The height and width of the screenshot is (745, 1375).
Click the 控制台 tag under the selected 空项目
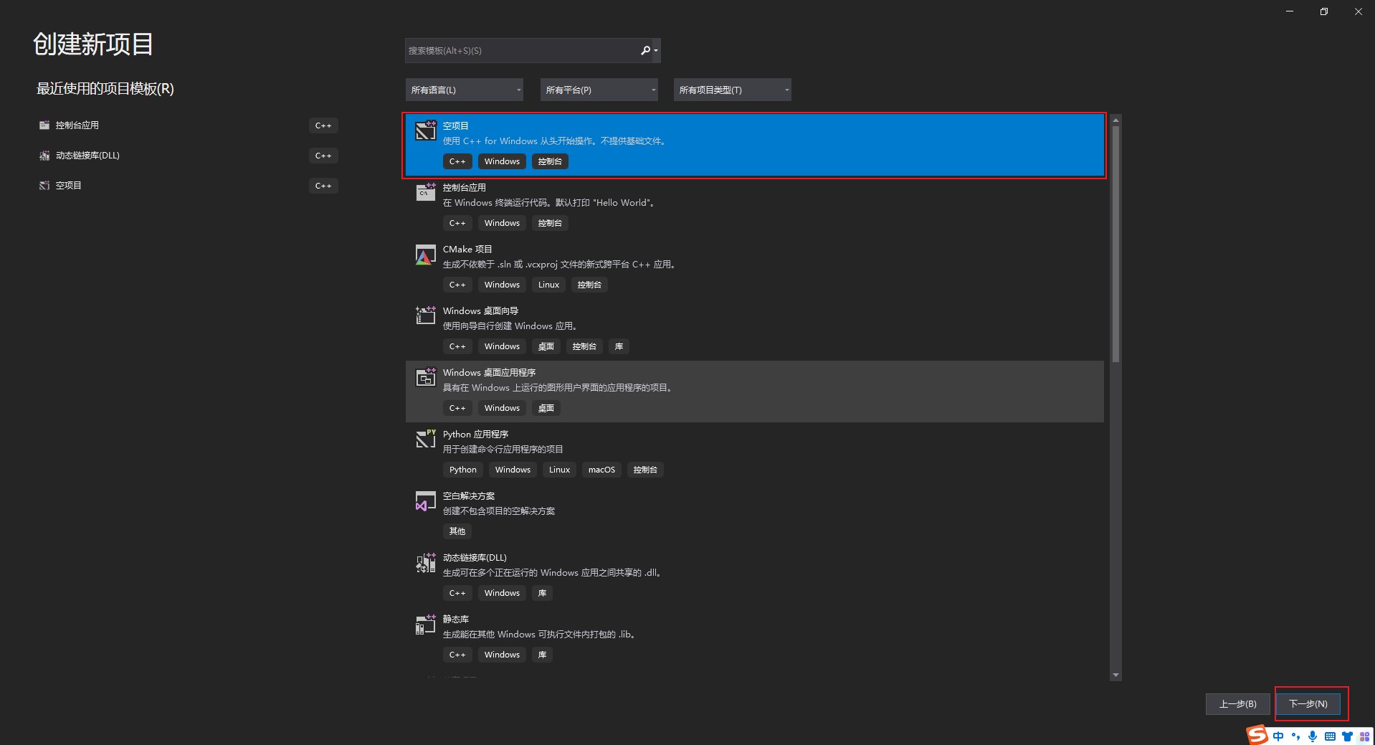(x=550, y=161)
